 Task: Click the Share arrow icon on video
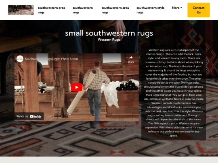(131, 58)
